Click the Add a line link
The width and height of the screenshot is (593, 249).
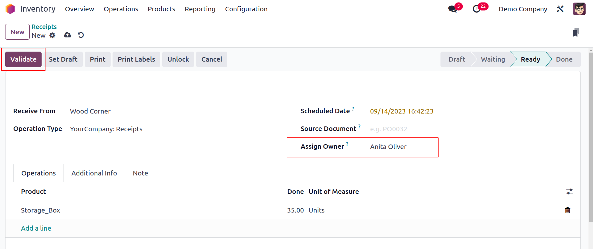point(36,228)
